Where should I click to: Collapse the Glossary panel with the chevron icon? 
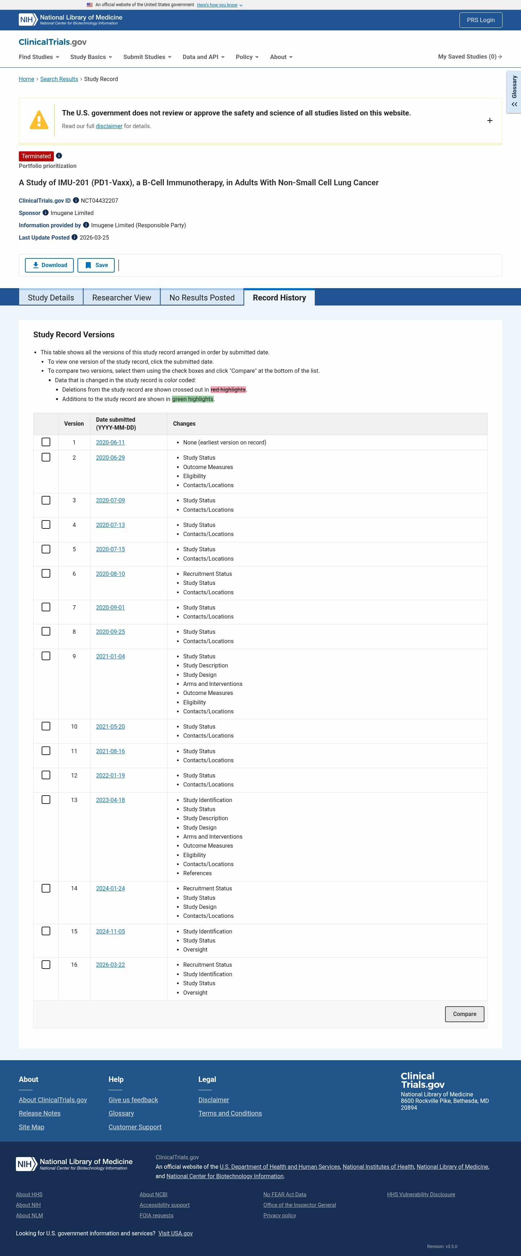[514, 104]
